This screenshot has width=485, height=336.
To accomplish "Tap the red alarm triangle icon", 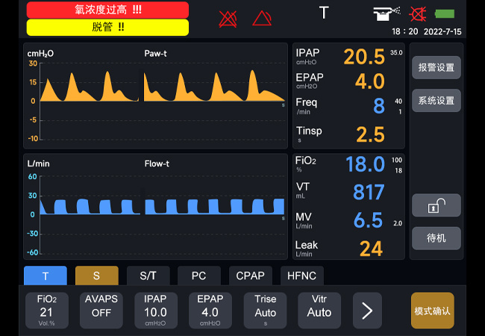I will pos(261,18).
